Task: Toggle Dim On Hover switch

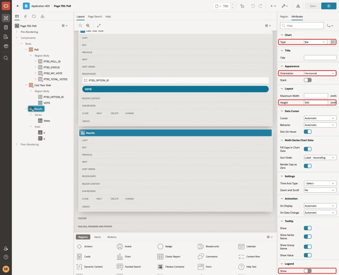Action: [308, 132]
